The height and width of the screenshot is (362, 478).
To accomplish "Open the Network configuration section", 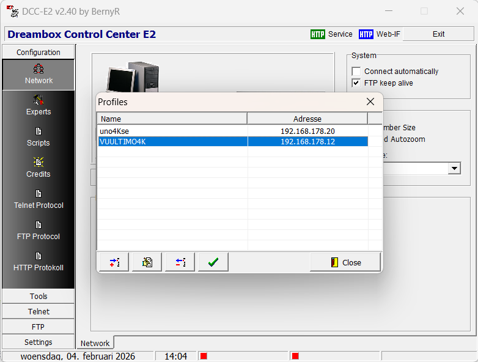I will pyautogui.click(x=39, y=75).
